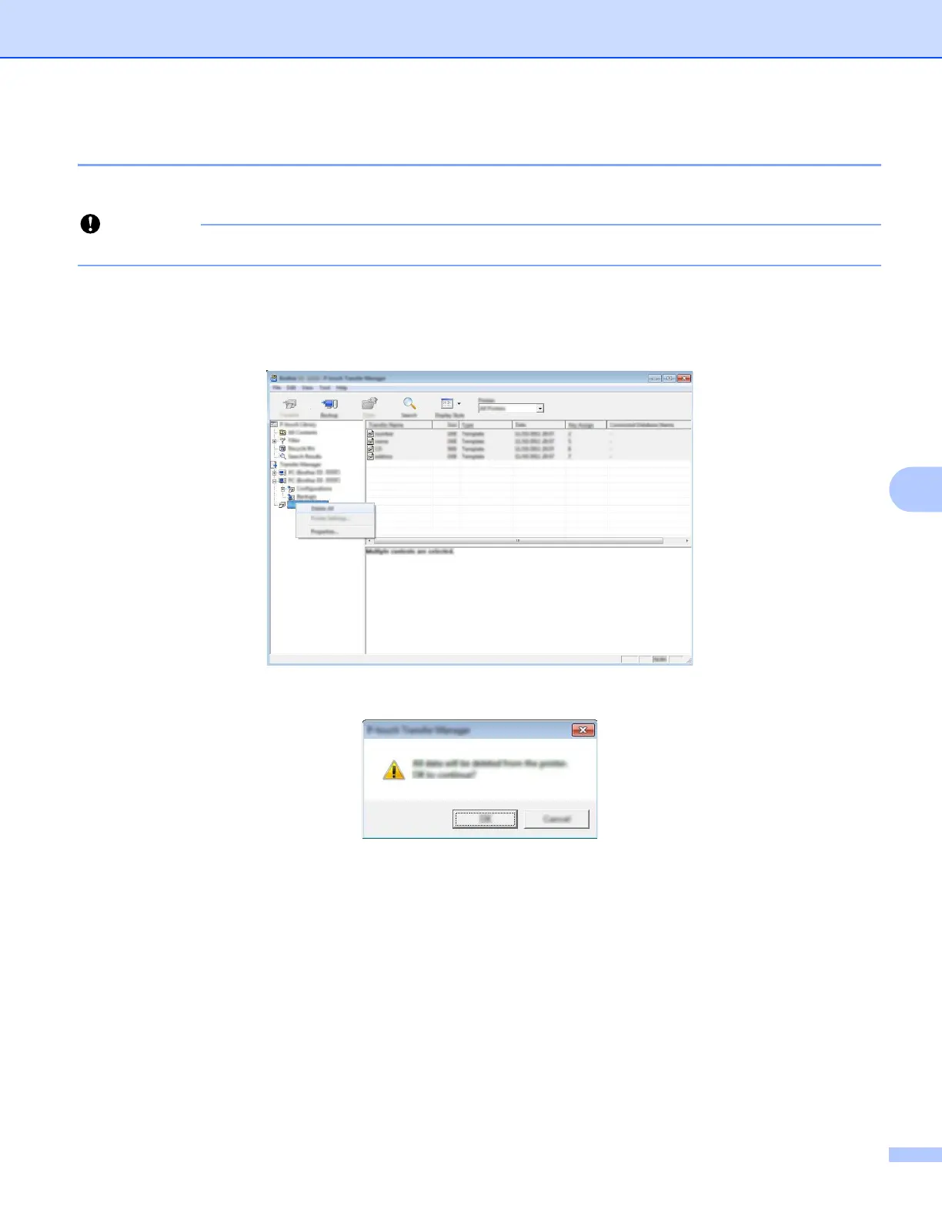Sort by the Type column header
Viewport: 942px width, 1219px height.
[486, 425]
